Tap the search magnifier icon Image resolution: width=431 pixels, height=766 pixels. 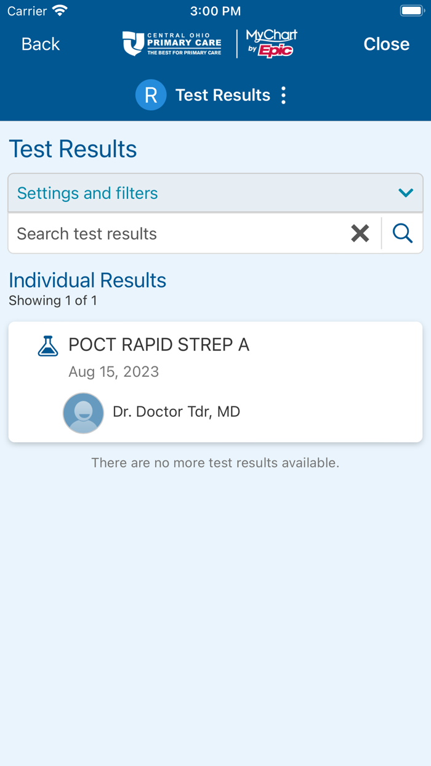(402, 233)
